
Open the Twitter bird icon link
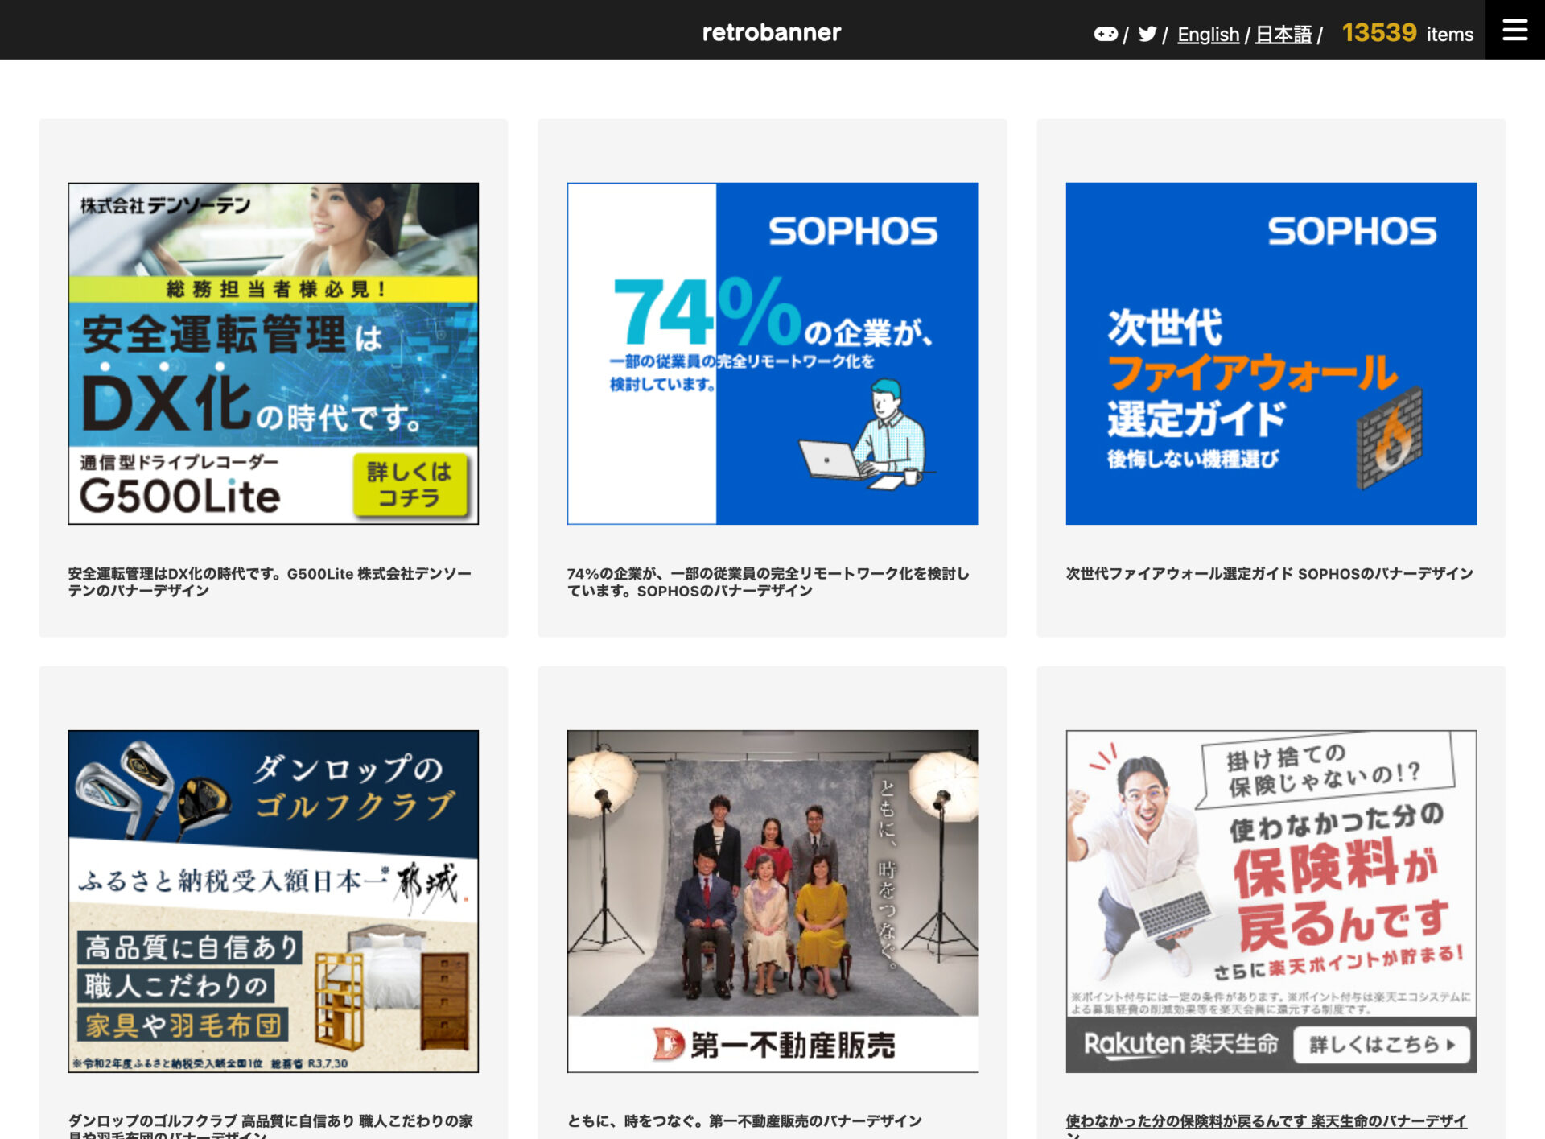click(x=1147, y=34)
